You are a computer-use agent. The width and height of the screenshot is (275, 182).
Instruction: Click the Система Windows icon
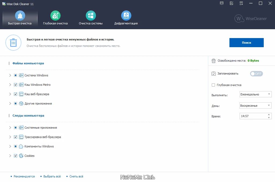click(x=21, y=75)
